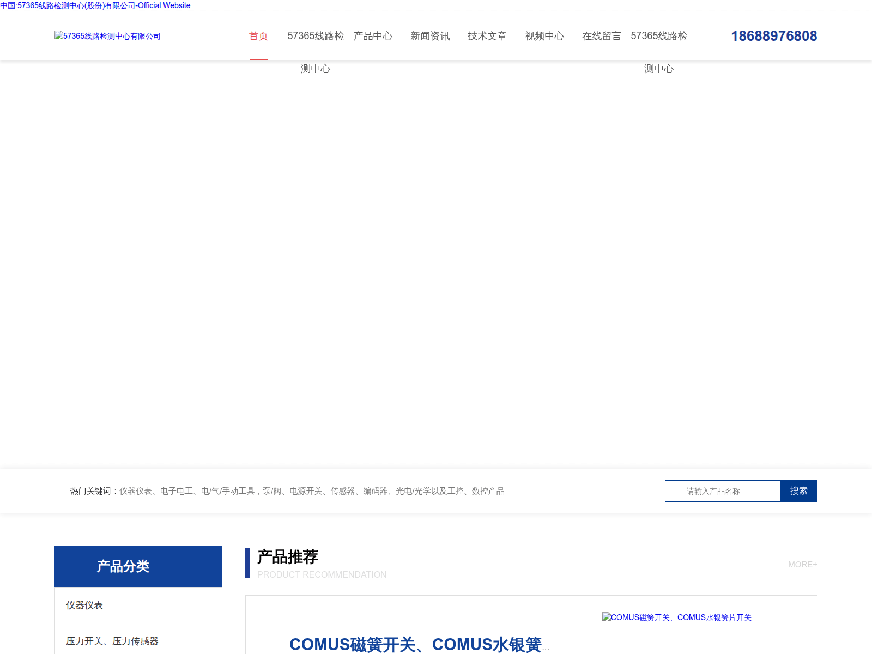This screenshot has height=654, width=872.
Task: Click the company logo image in header
Action: 107,36
